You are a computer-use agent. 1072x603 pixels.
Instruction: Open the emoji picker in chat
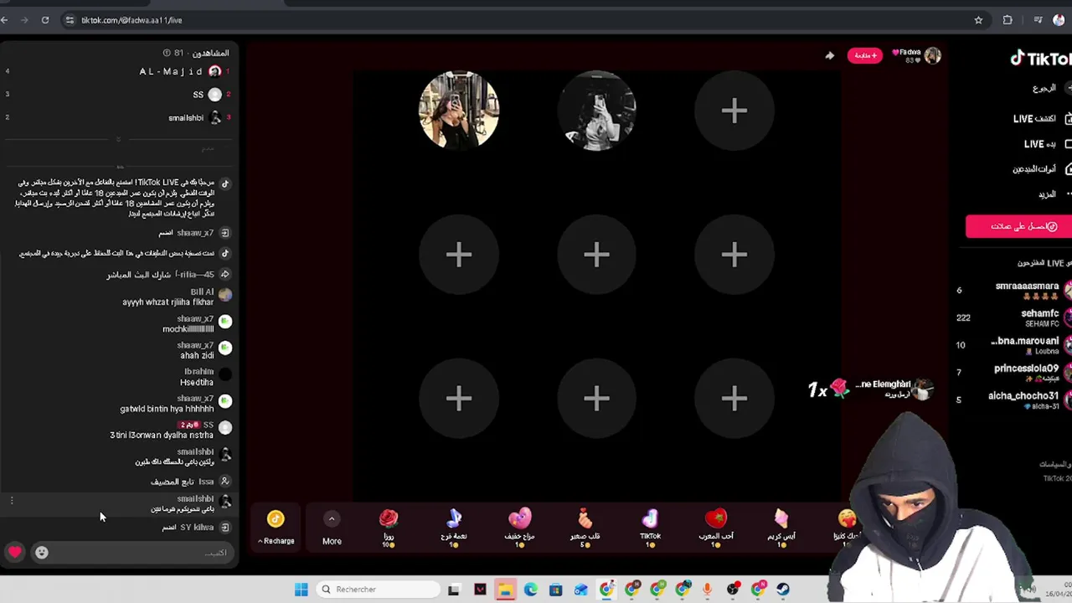tap(41, 552)
